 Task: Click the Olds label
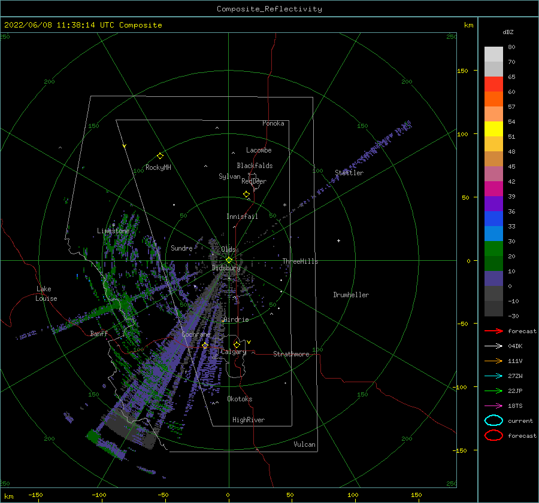228,249
